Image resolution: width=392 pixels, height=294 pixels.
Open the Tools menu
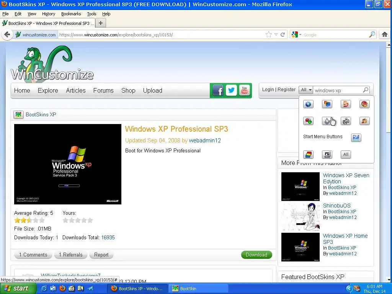91,14
